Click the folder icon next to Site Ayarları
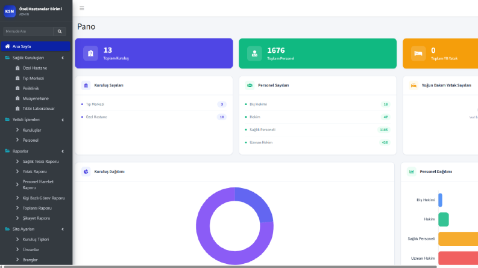 click(7, 229)
